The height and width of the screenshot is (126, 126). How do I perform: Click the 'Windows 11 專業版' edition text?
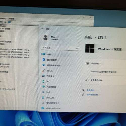(x=110, y=49)
